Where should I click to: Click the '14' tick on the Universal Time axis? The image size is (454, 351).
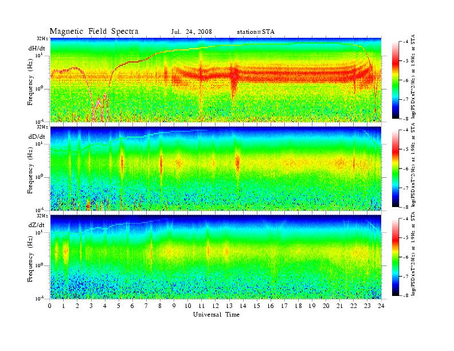click(243, 306)
